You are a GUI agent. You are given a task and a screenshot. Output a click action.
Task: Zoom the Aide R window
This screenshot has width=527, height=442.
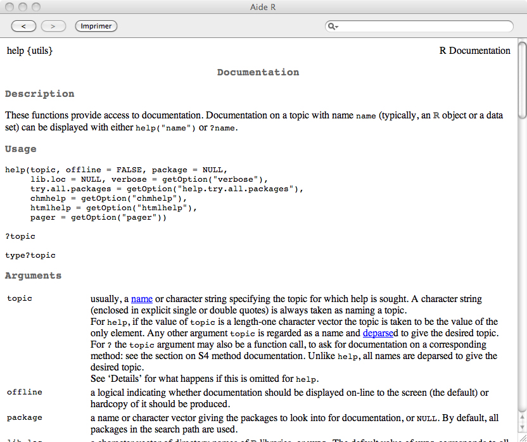coord(36,6)
